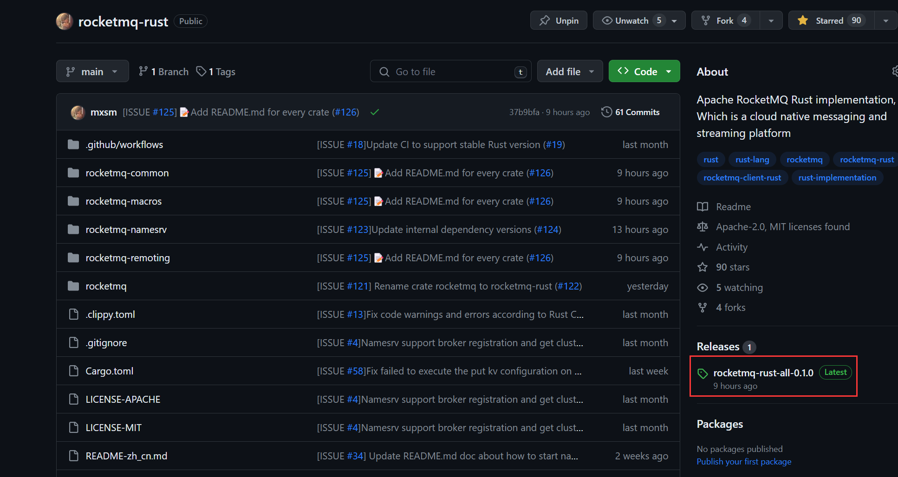This screenshot has height=477, width=898.
Task: Open commit hash 37b9bfa
Action: 524,112
